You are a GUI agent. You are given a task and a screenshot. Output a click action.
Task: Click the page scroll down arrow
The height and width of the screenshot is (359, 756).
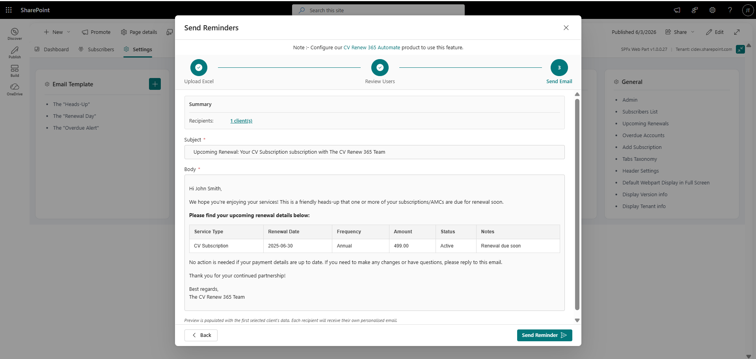coord(749,356)
